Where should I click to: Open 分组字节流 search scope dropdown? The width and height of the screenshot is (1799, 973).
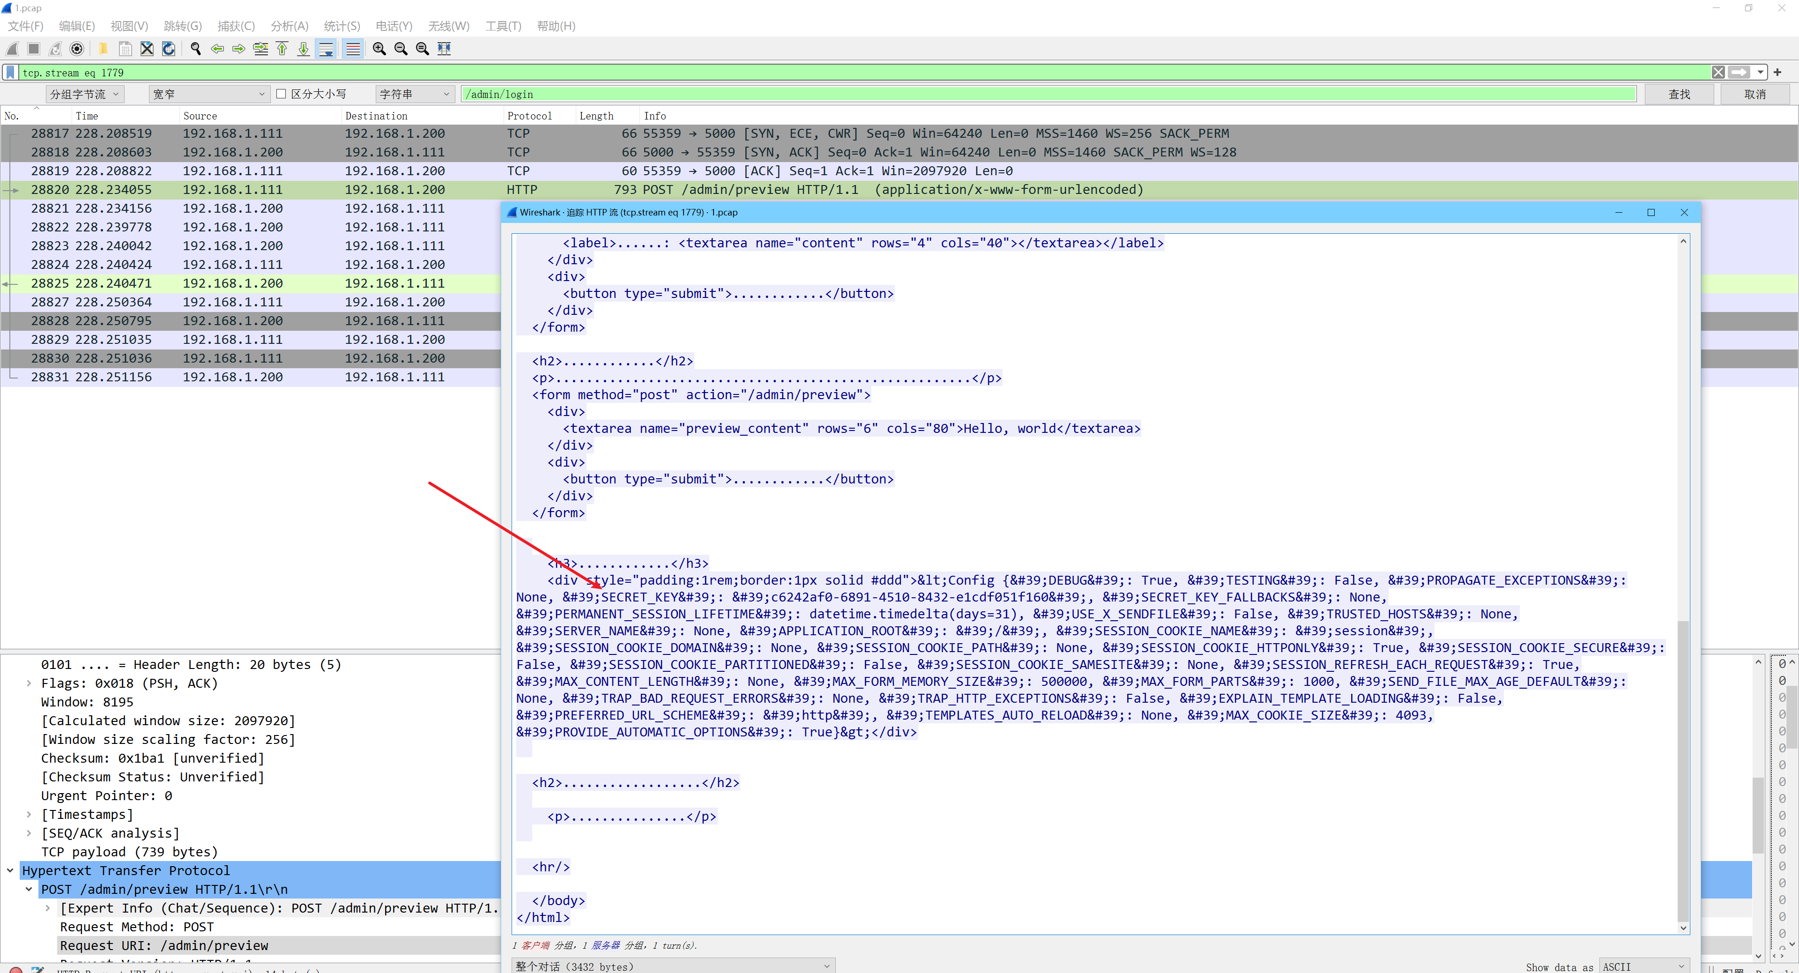tap(85, 94)
